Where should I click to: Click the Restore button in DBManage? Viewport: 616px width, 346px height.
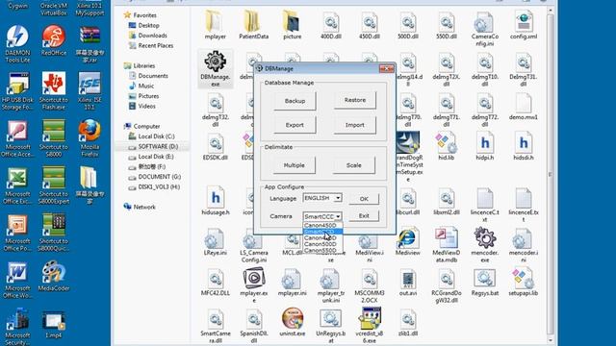click(355, 100)
